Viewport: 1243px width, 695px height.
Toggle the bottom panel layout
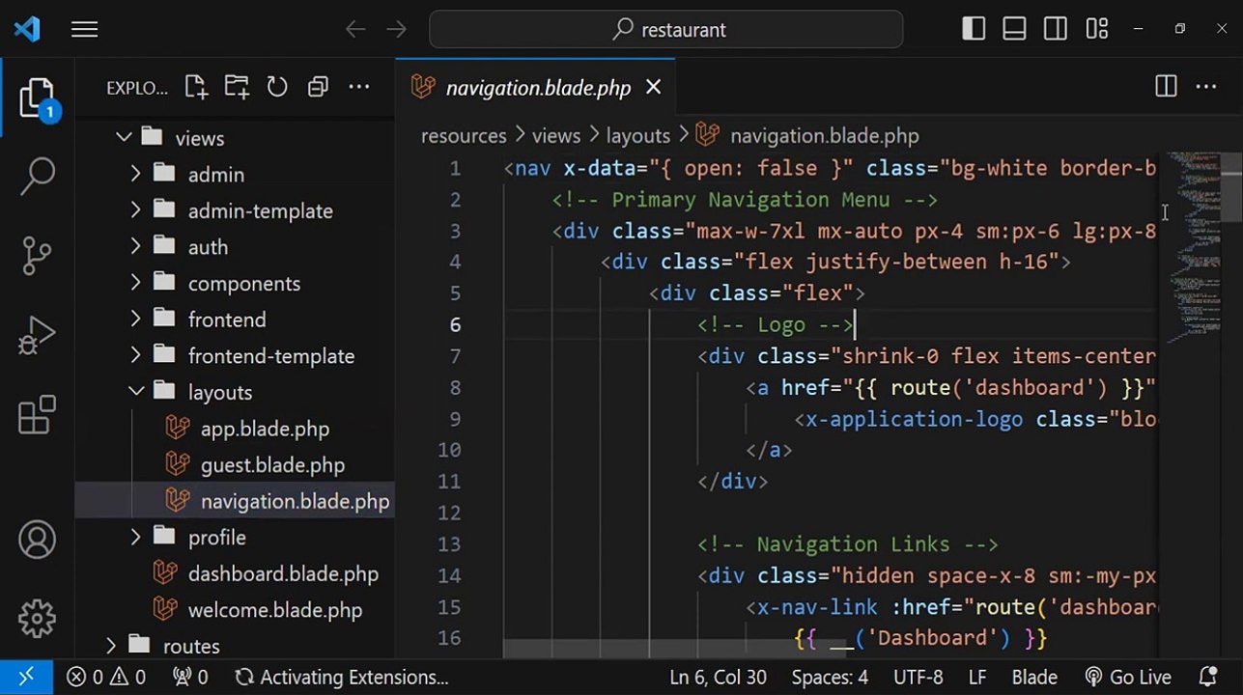(1014, 29)
